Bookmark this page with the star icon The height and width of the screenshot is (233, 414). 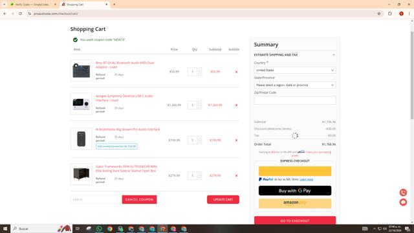point(379,14)
